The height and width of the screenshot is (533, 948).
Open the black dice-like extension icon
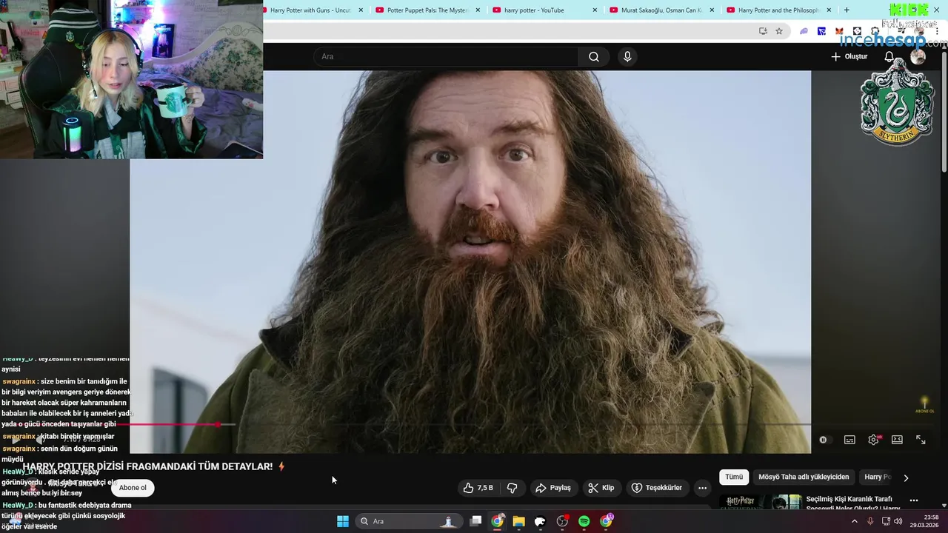pyautogui.click(x=857, y=31)
